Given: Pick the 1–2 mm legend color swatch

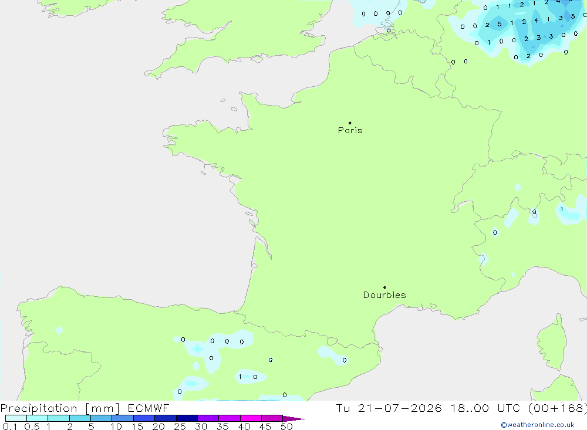Looking at the screenshot, I should click(x=58, y=418).
